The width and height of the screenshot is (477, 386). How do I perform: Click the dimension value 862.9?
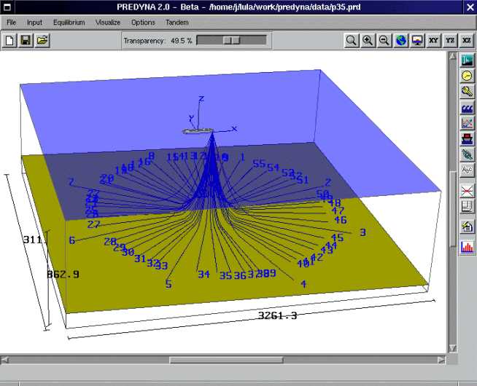coord(63,275)
